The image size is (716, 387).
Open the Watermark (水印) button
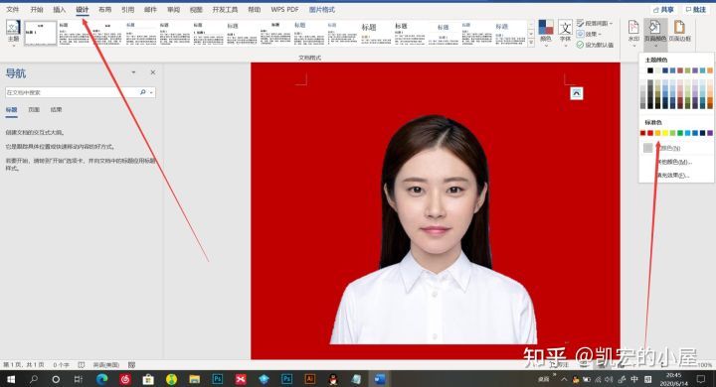(633, 32)
